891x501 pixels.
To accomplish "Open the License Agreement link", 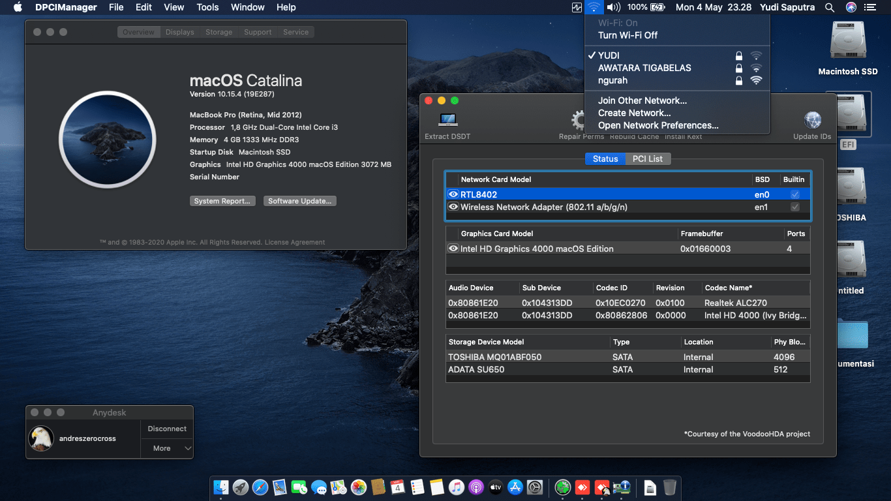I will pos(295,242).
